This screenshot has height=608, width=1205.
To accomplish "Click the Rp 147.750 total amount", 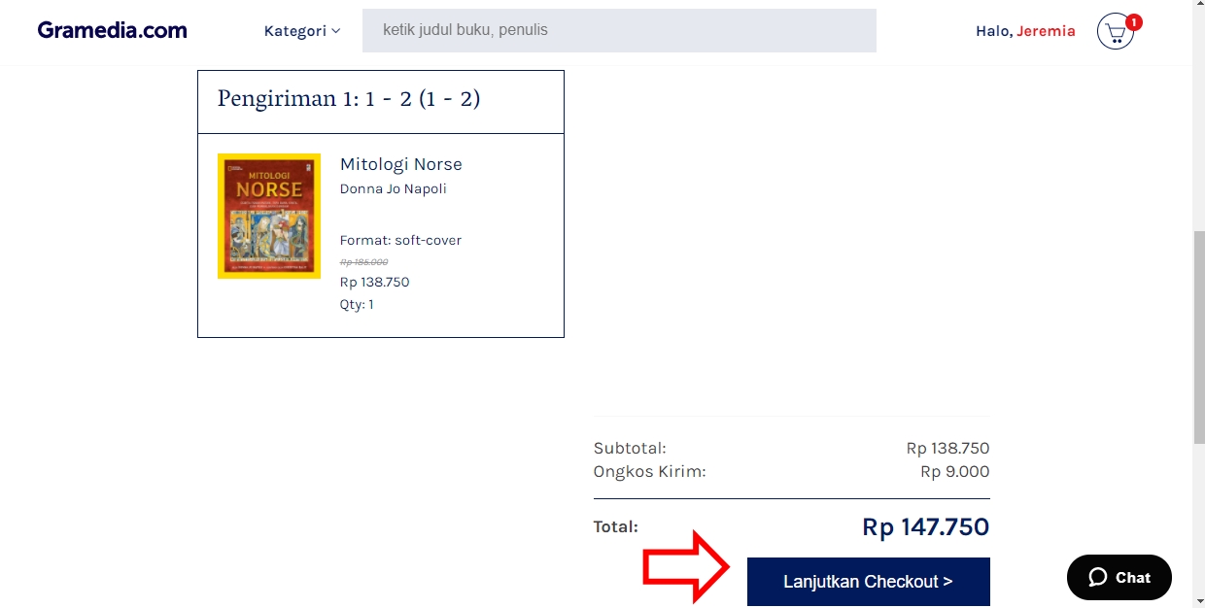I will point(925,527).
